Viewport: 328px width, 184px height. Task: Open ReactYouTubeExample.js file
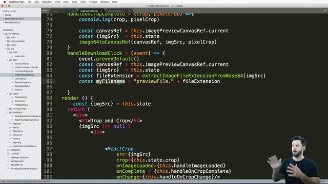coord(27,120)
